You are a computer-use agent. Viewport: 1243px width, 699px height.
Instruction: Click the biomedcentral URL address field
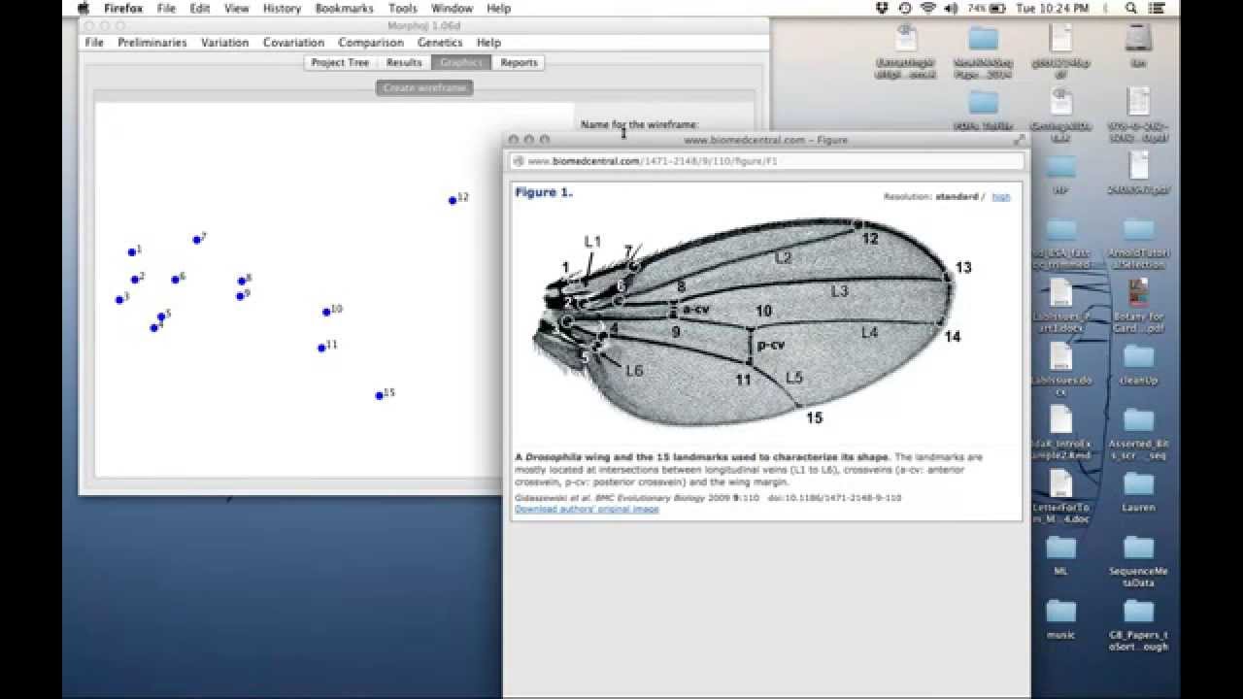coord(767,161)
